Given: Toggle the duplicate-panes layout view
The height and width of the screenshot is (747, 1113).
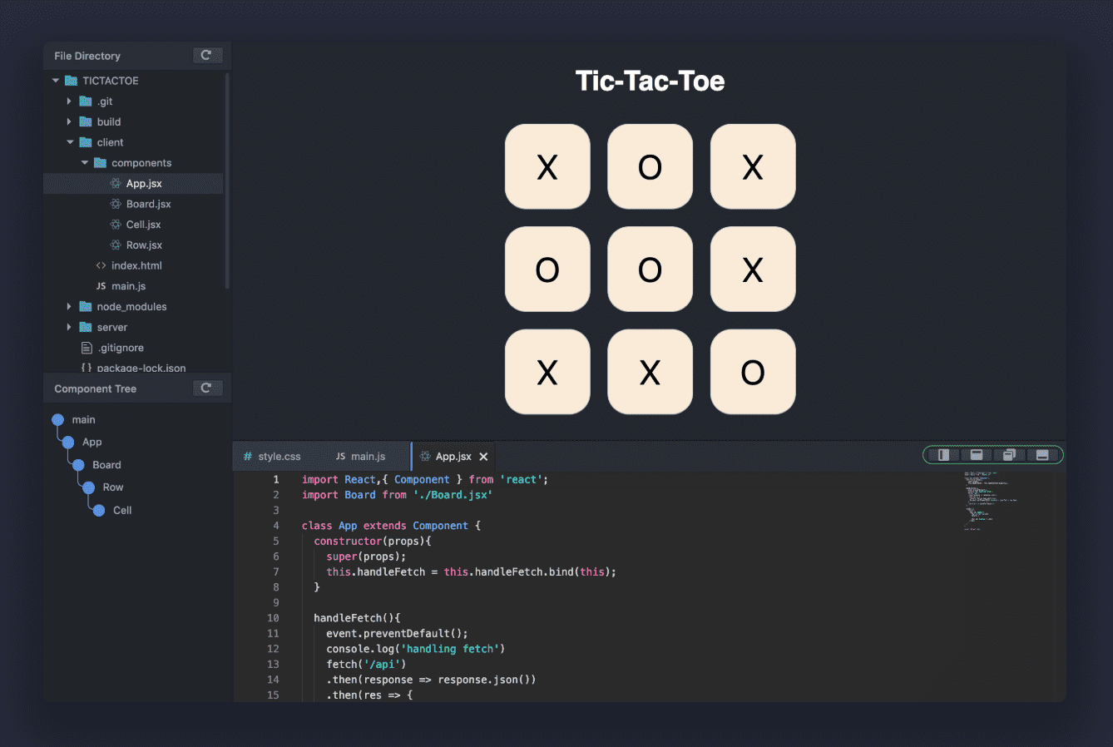Looking at the screenshot, I should [x=1010, y=455].
